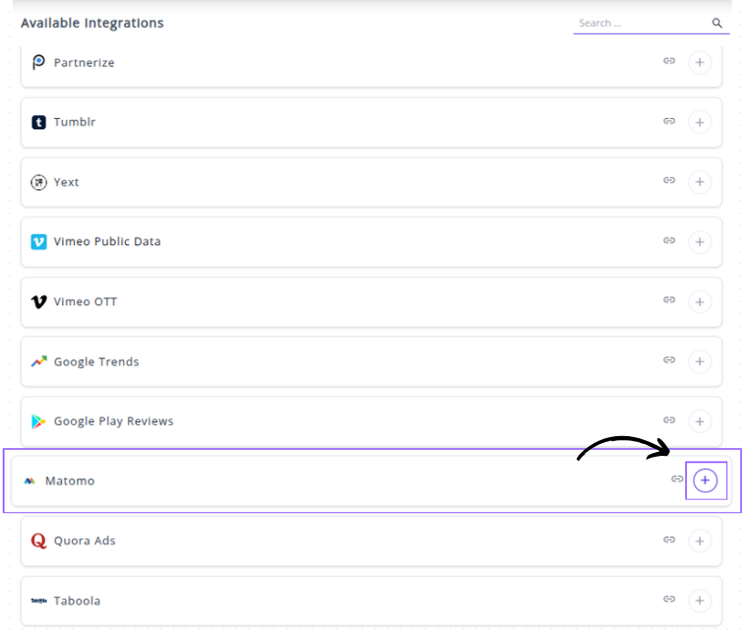The height and width of the screenshot is (635, 746).
Task: Click the link icon for Taboola
Action: (x=669, y=600)
